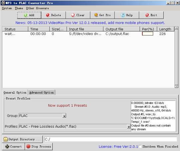
Task: Click the file list scroll down arrow
Action: 176,86
